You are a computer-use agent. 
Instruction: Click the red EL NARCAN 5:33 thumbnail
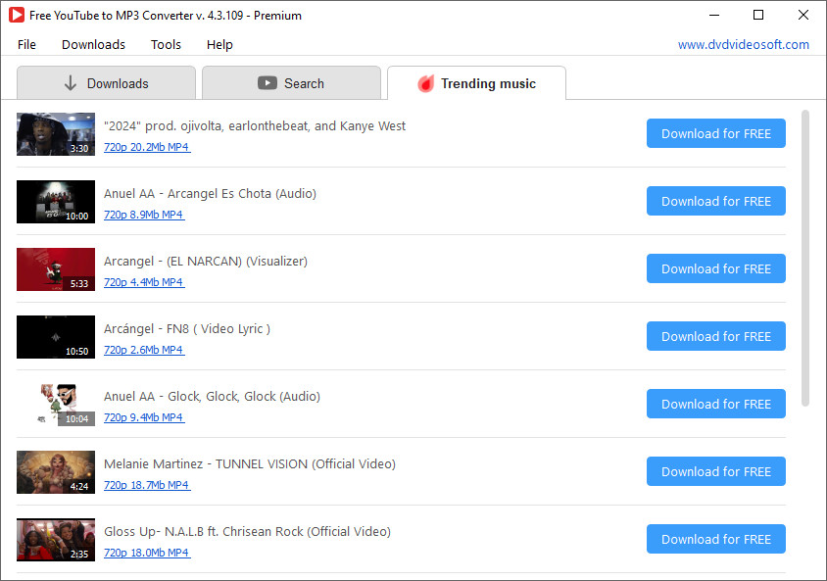[x=56, y=268]
